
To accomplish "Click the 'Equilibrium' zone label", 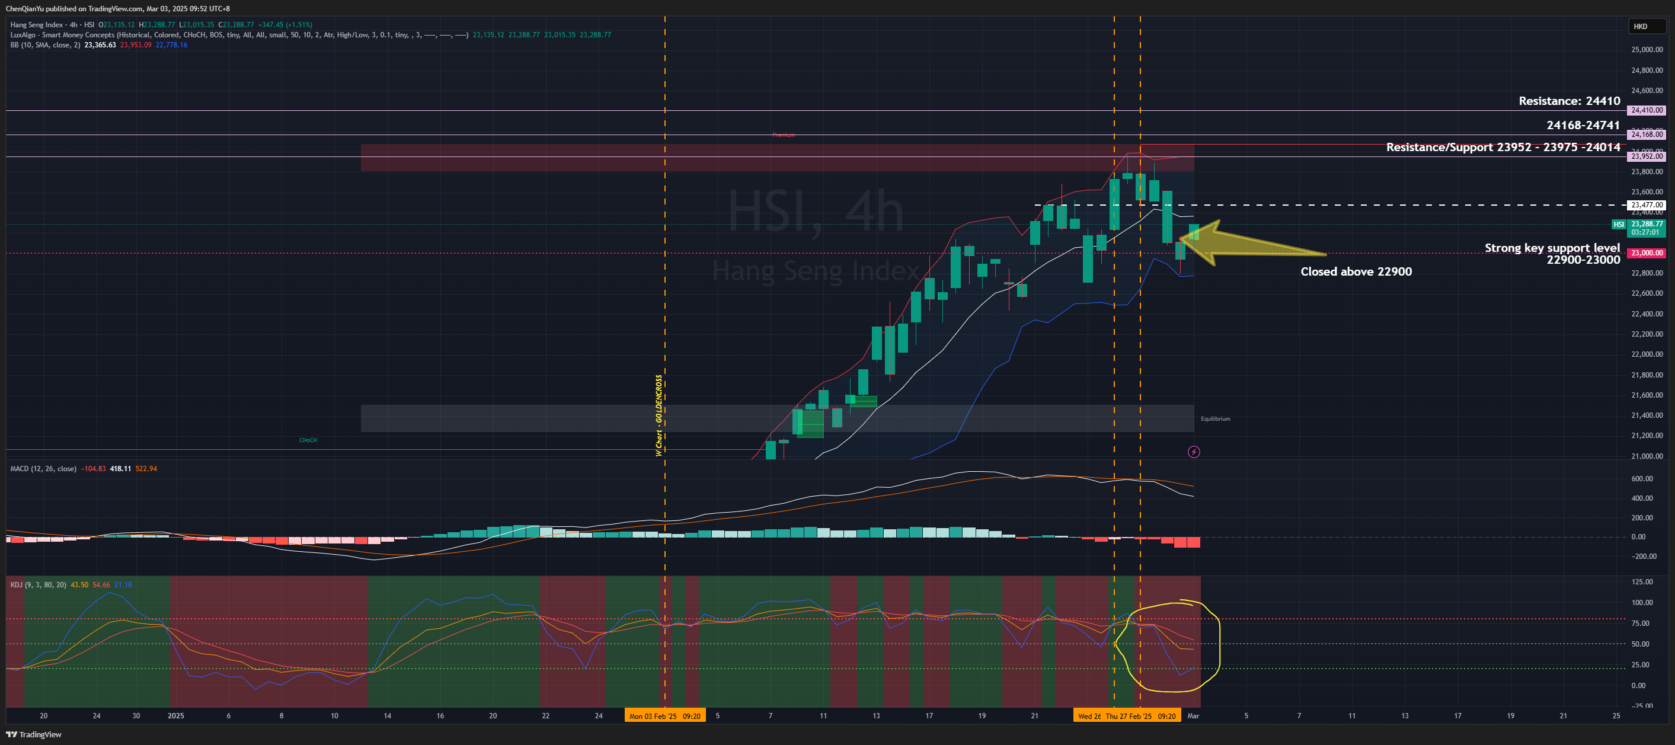I will (x=1215, y=418).
